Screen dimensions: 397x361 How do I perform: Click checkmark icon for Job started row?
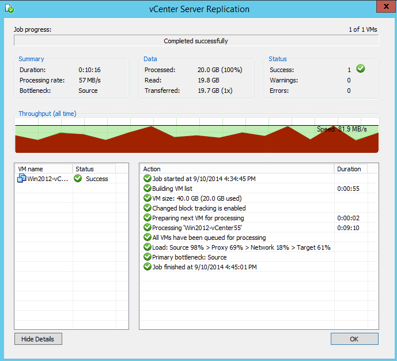coord(147,178)
